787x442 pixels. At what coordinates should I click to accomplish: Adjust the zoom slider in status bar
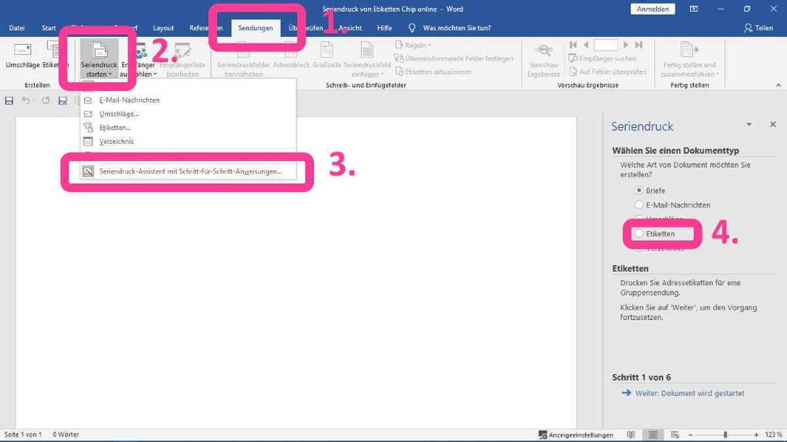(x=725, y=435)
